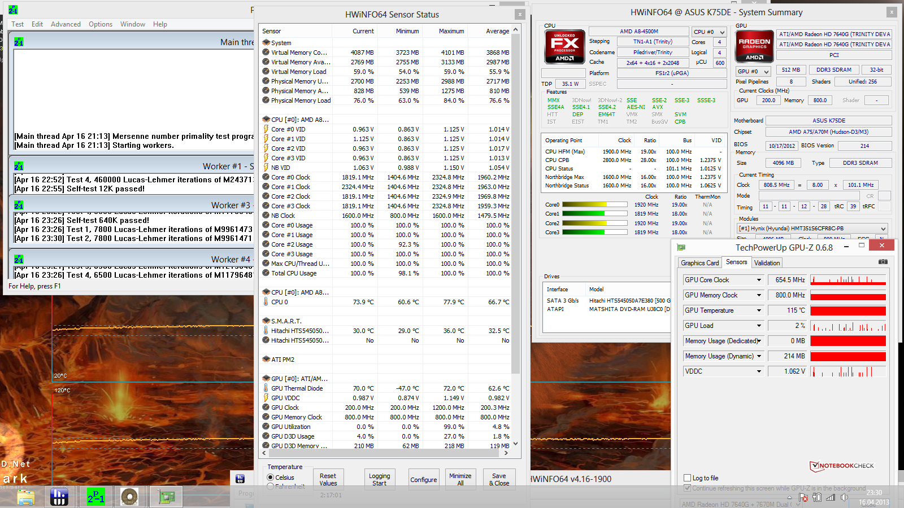Open the Hynix memory module dropdown
This screenshot has width=904, height=508.
[x=812, y=229]
